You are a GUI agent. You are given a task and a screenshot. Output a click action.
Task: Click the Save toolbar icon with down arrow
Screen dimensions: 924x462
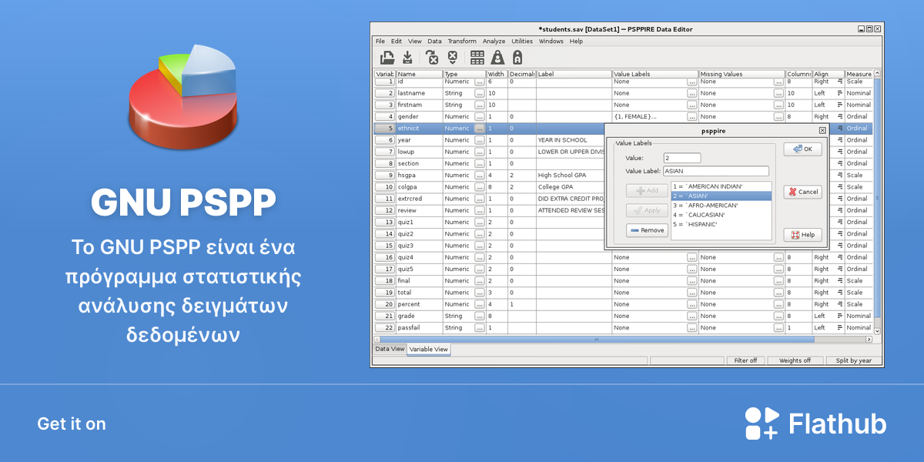[408, 57]
